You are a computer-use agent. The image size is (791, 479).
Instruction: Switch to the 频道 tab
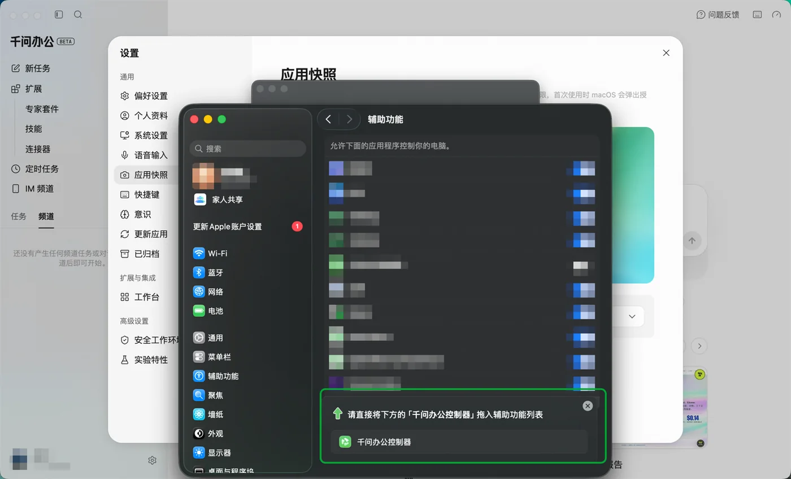(x=46, y=216)
